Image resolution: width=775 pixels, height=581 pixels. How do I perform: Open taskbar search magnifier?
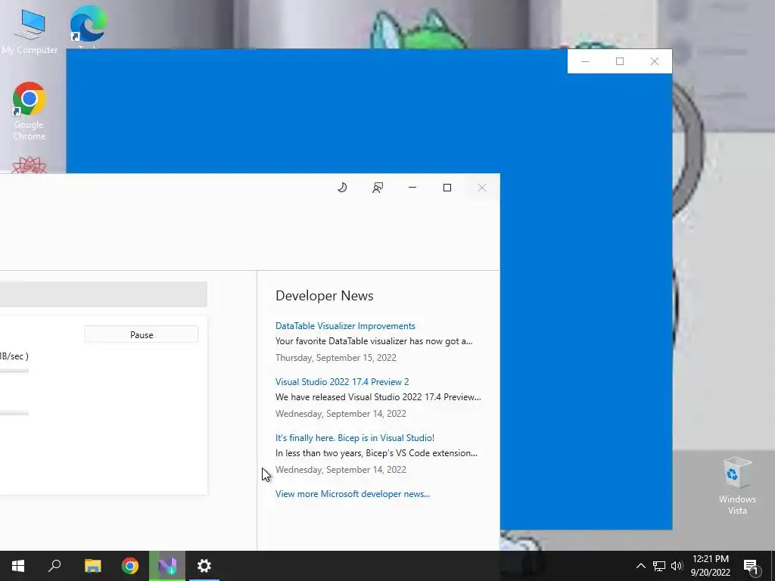[54, 566]
